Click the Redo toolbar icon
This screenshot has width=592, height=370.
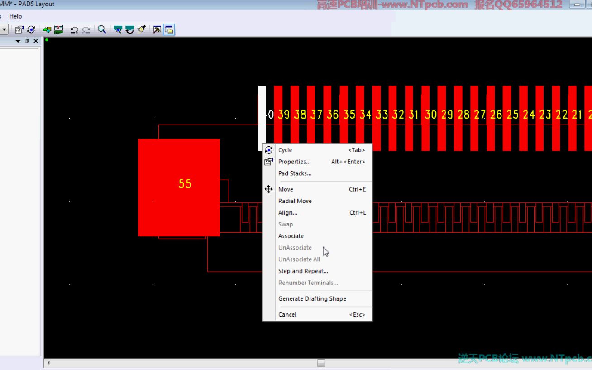[86, 29]
